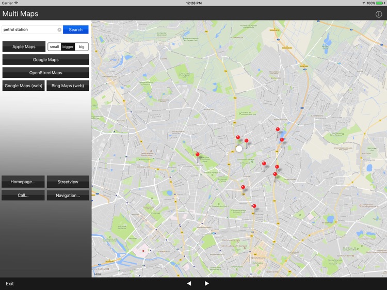387x290 pixels.
Task: Go to previous result with left arrow
Action: pyautogui.click(x=189, y=283)
